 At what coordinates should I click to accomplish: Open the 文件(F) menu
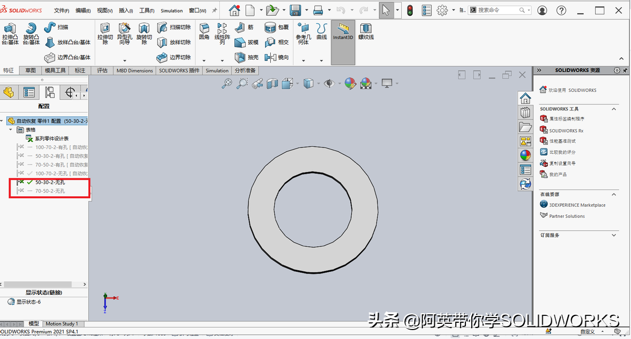62,10
